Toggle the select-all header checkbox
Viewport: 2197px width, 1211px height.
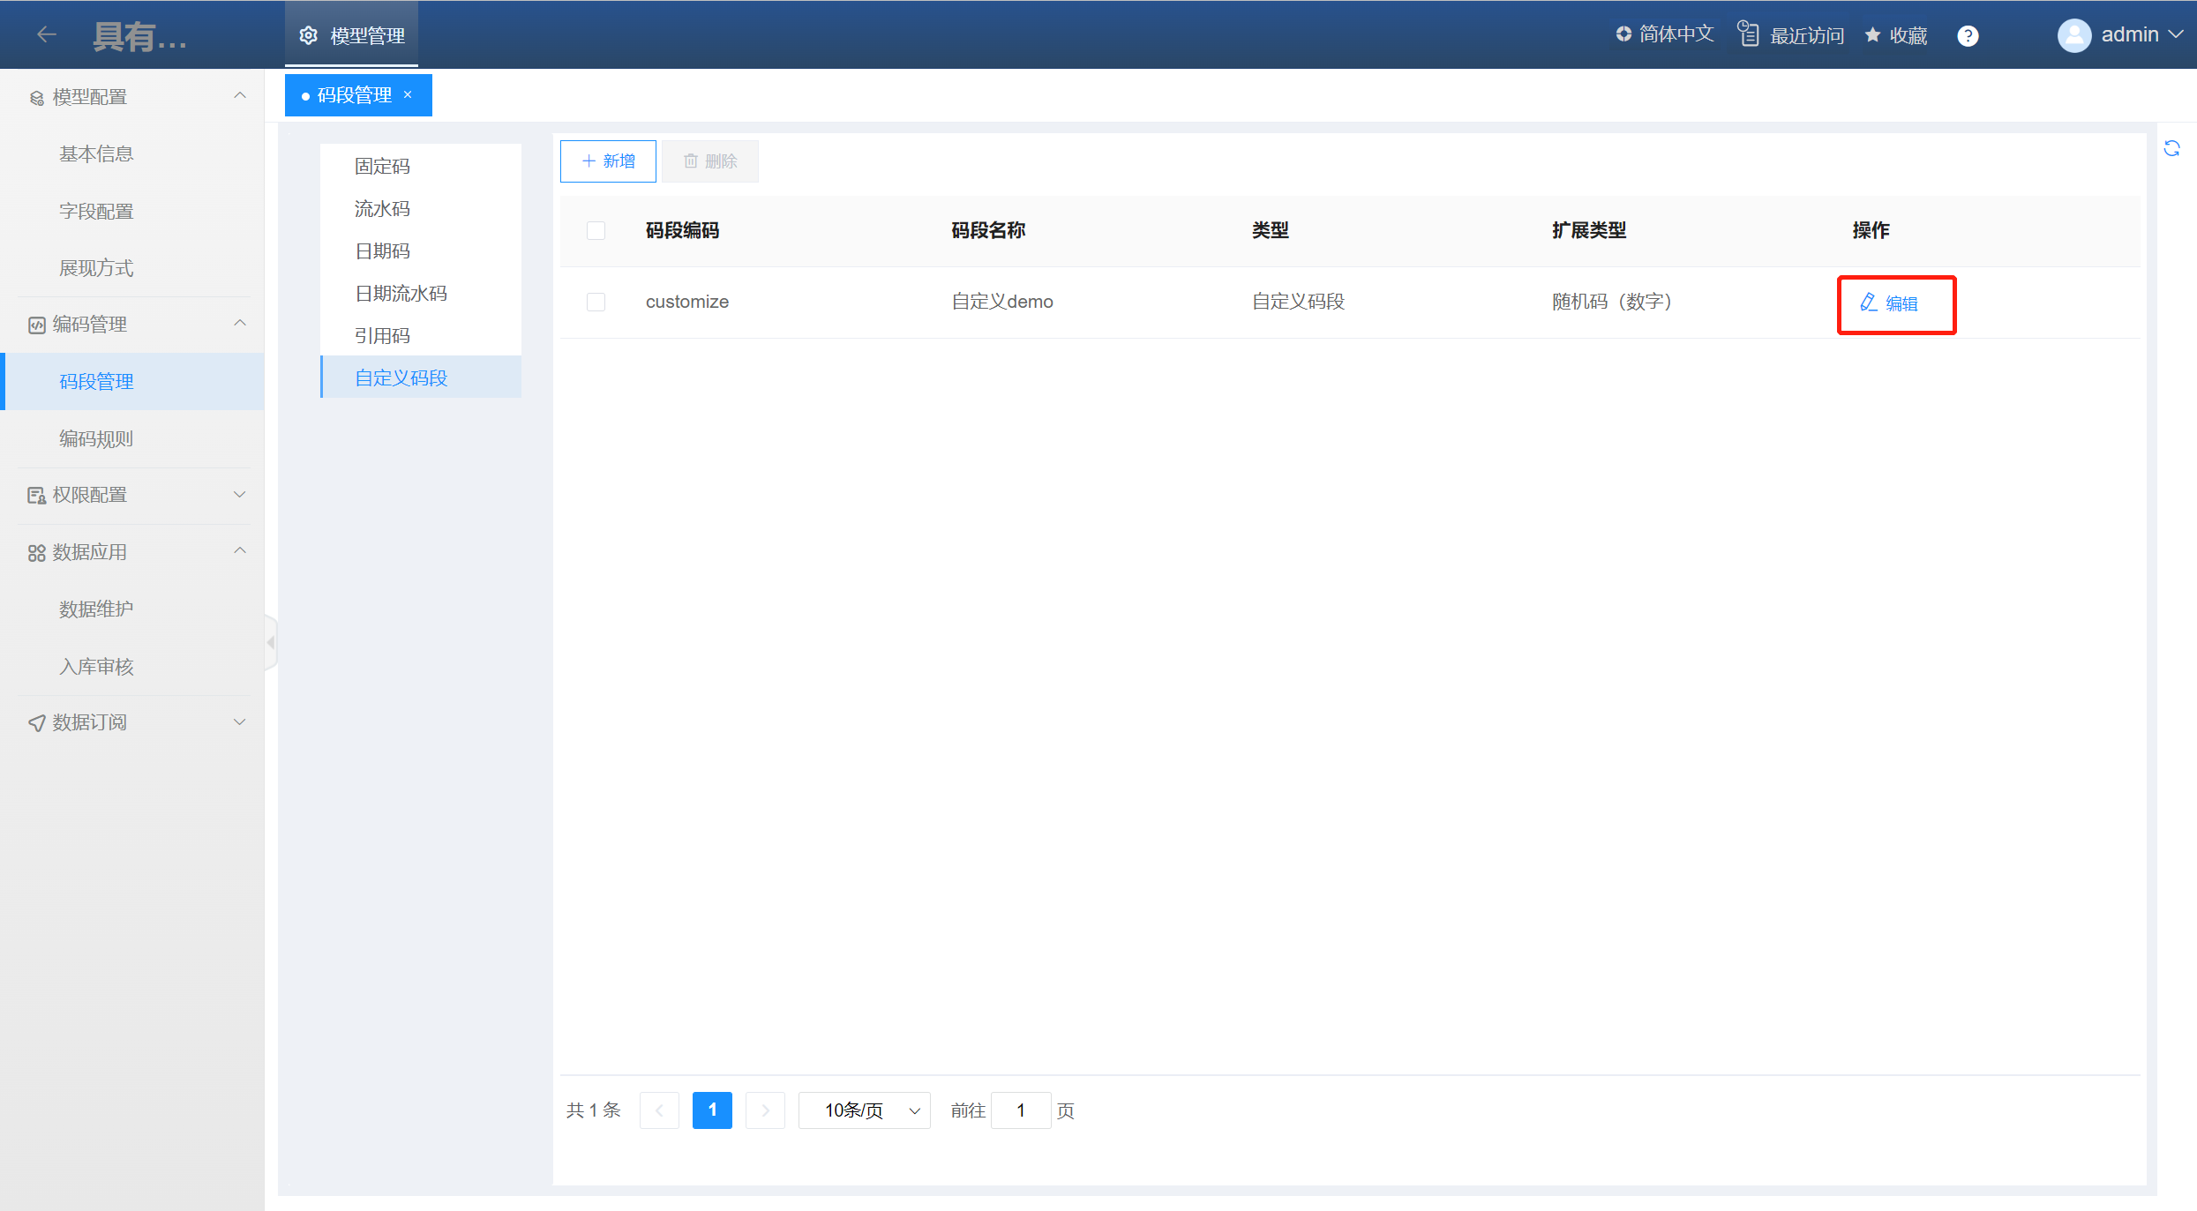(x=596, y=230)
